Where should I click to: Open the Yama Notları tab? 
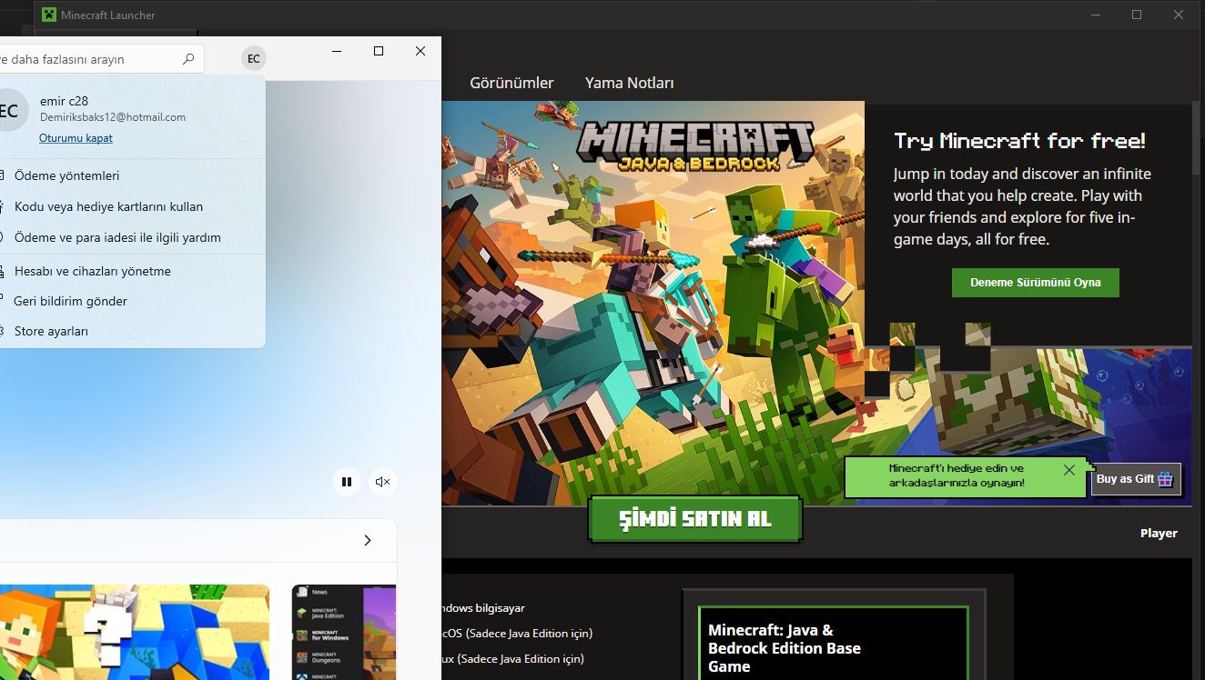[x=630, y=83]
